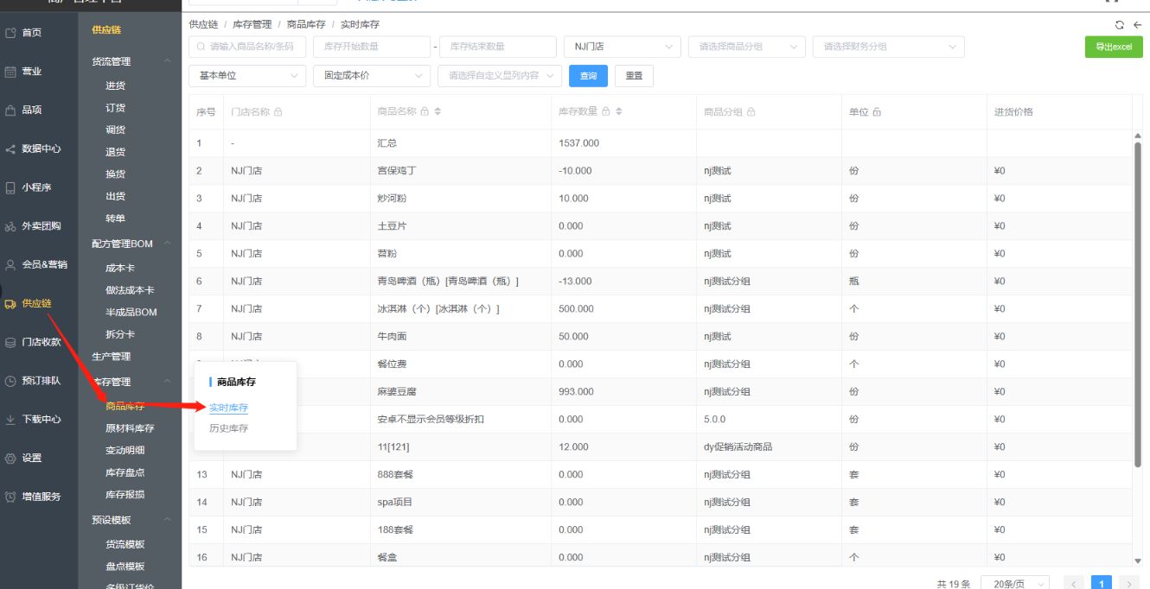Screen dimensions: 1150x589
Task: Click lock icon beside 门店名称 column
Action: 278,112
